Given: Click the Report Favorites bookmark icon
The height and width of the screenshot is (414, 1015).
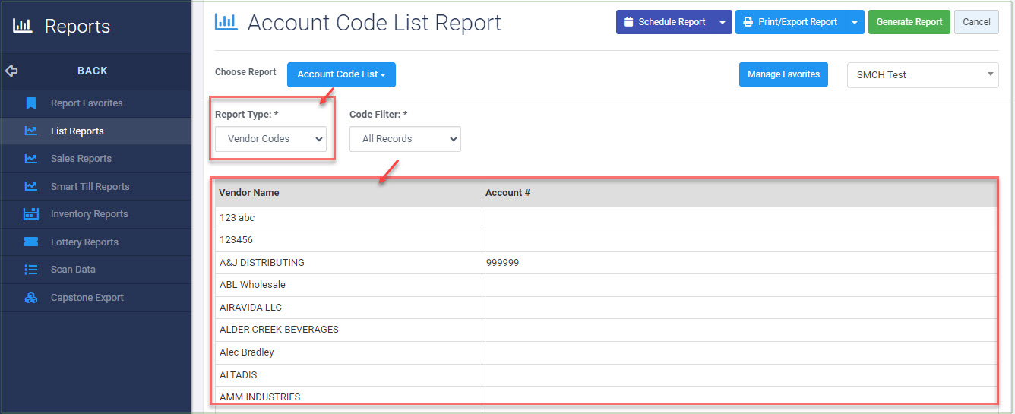Looking at the screenshot, I should point(30,103).
